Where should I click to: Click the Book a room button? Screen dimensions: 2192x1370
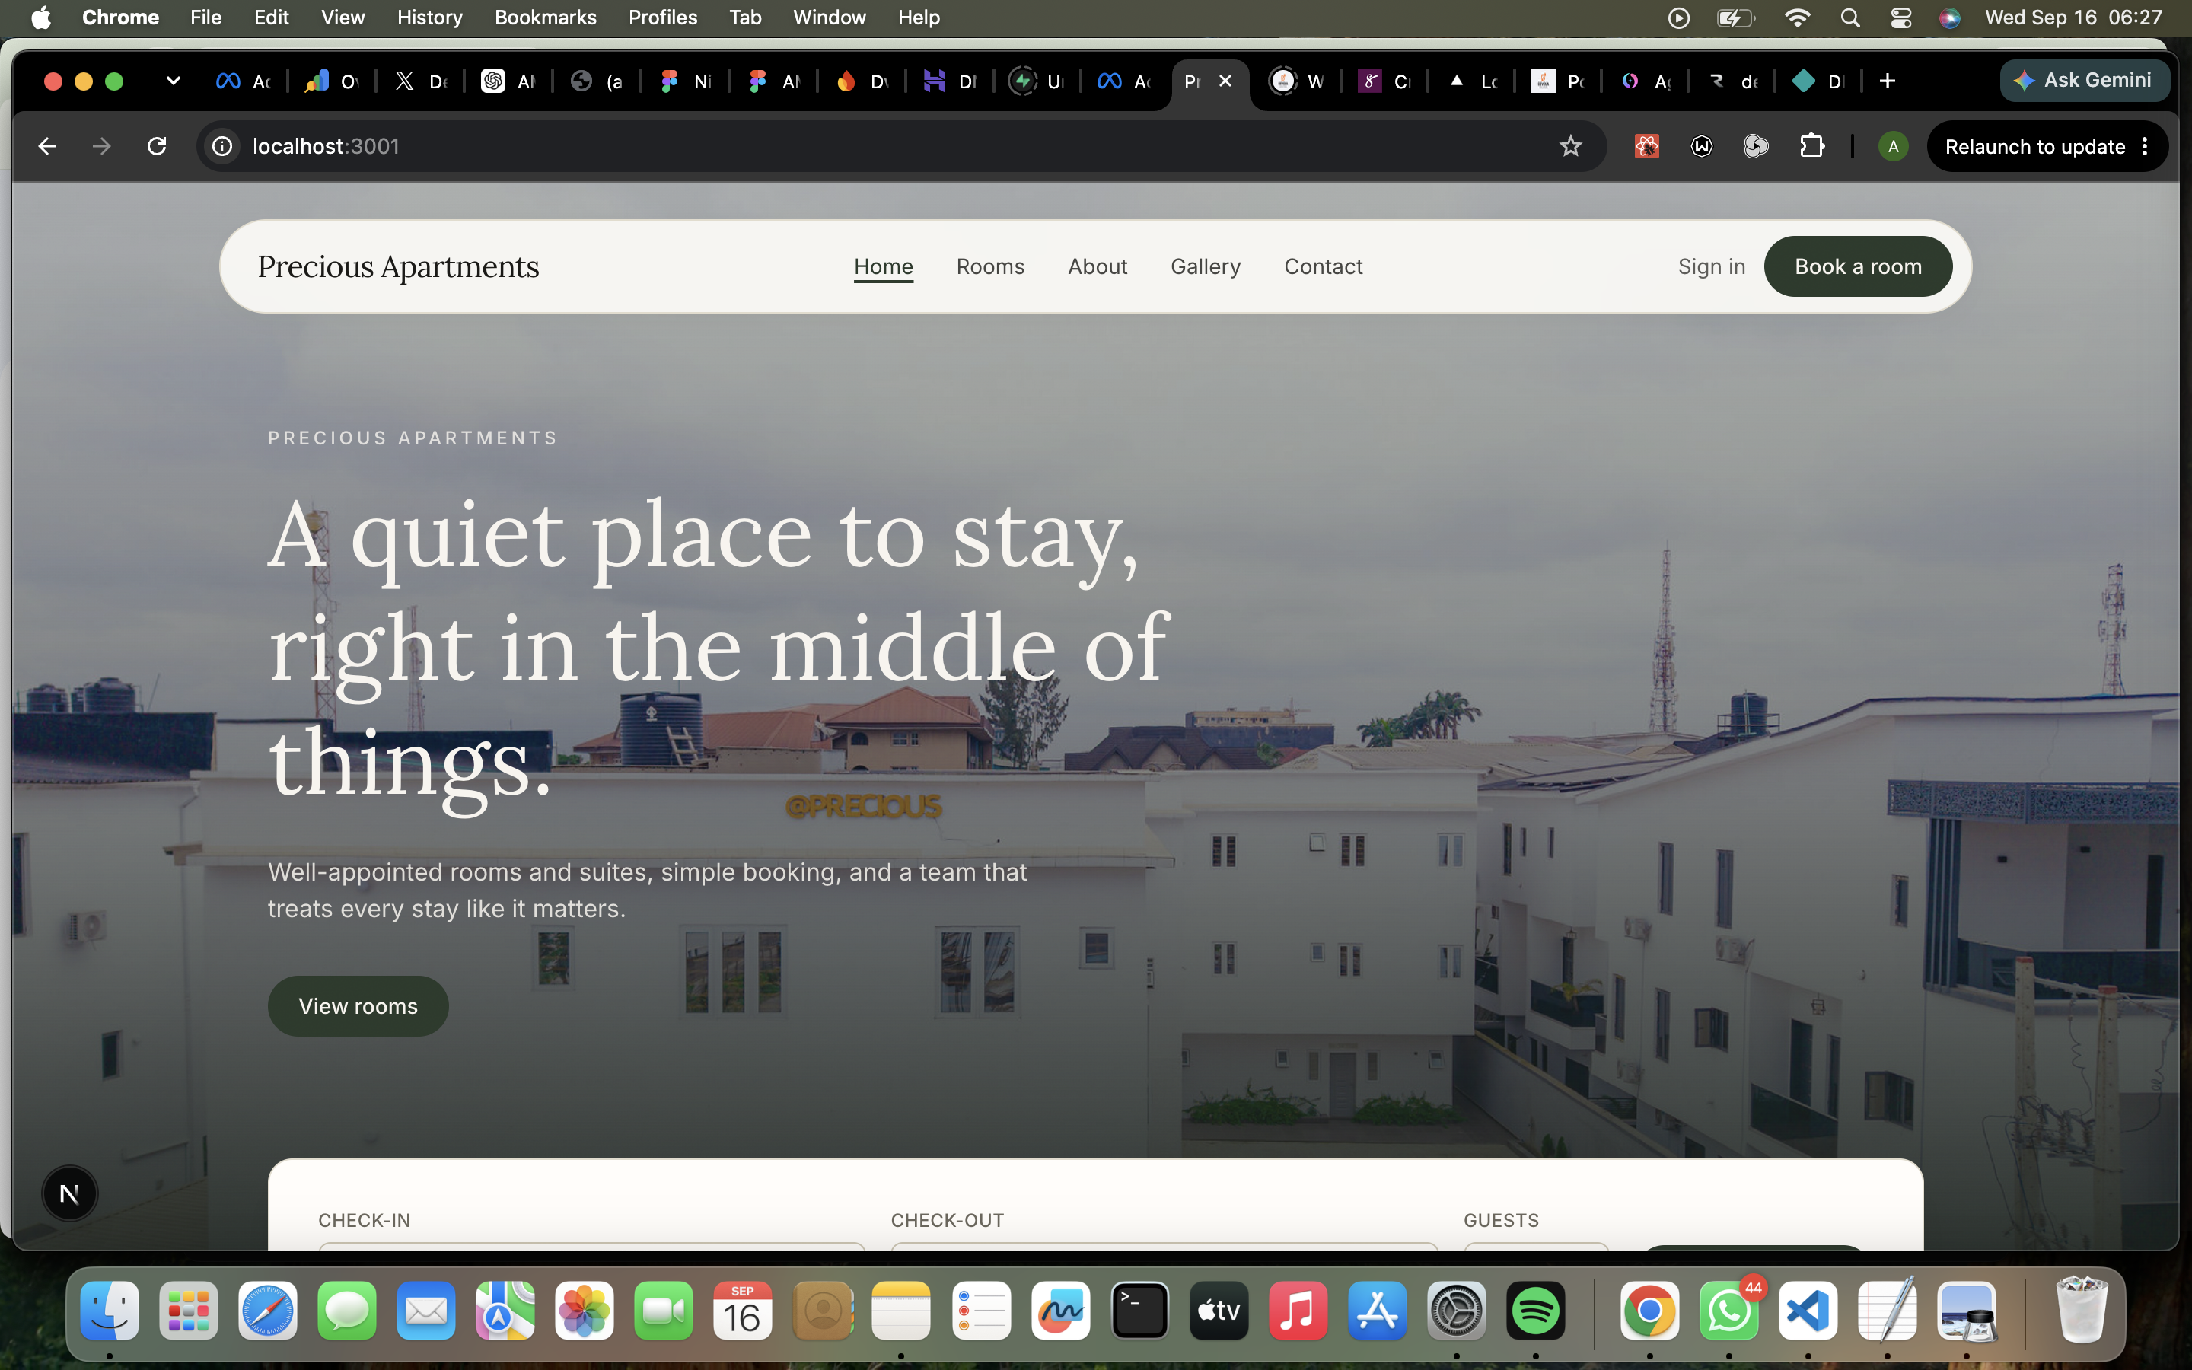tap(1858, 266)
